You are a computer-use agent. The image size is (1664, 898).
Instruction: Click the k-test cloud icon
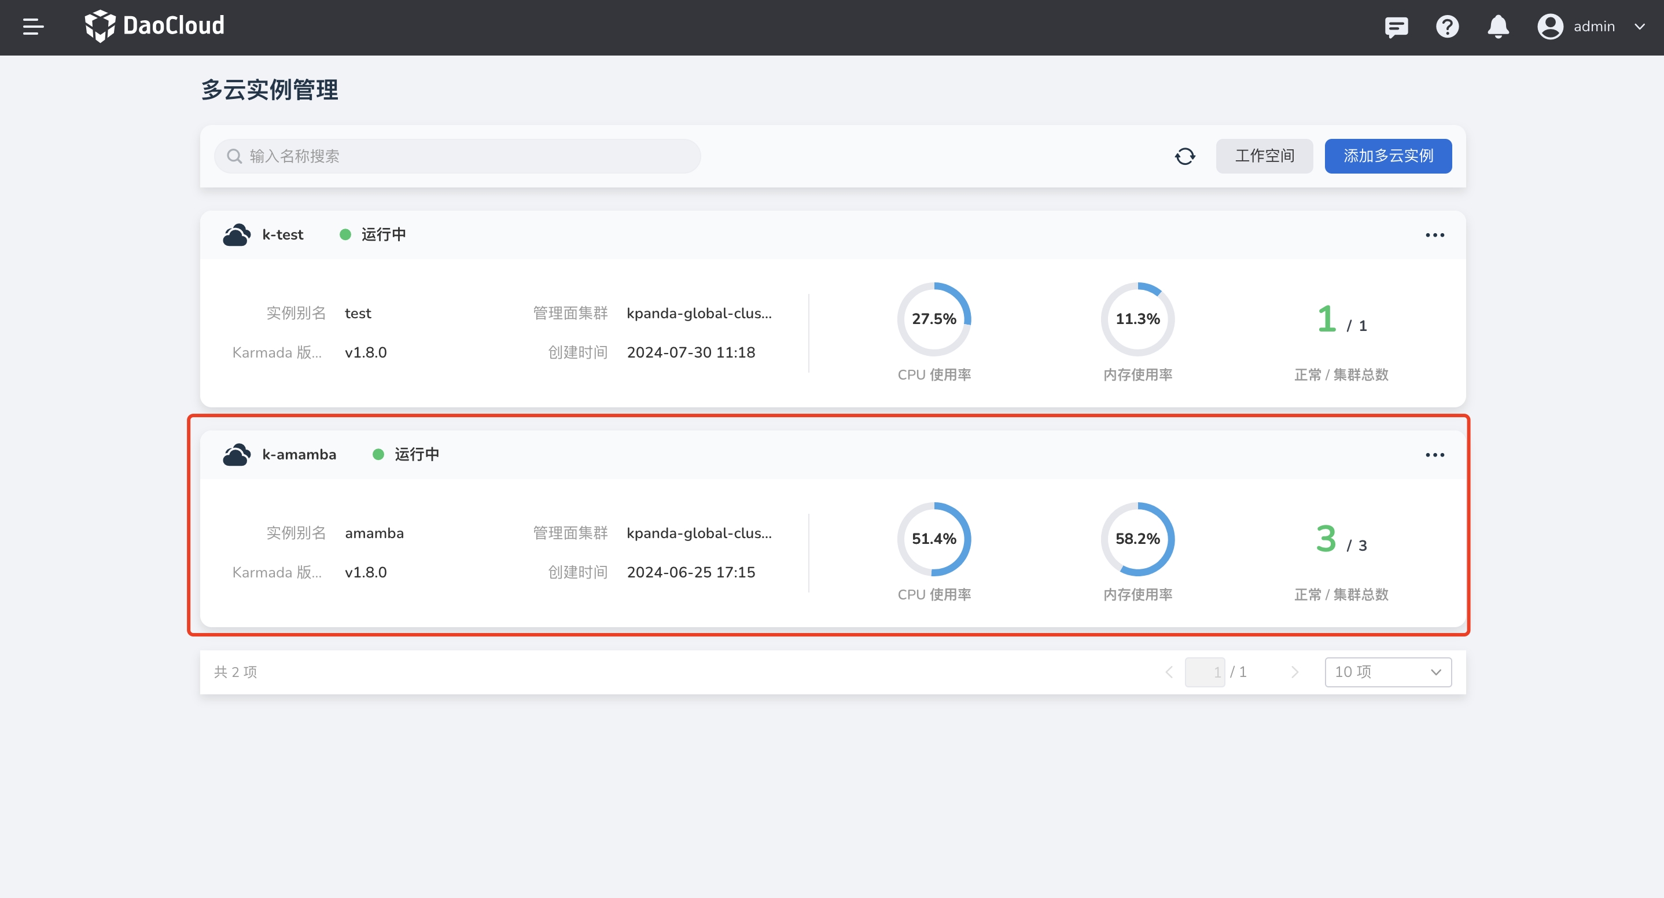tap(237, 235)
